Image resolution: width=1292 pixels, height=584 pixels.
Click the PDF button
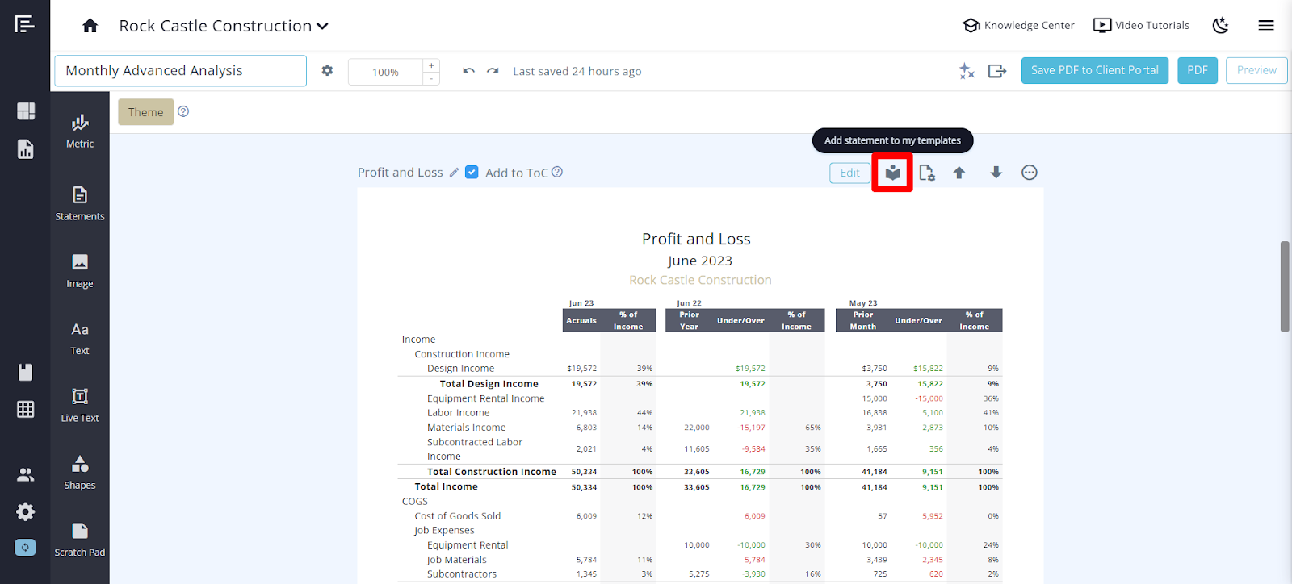pyautogui.click(x=1198, y=70)
